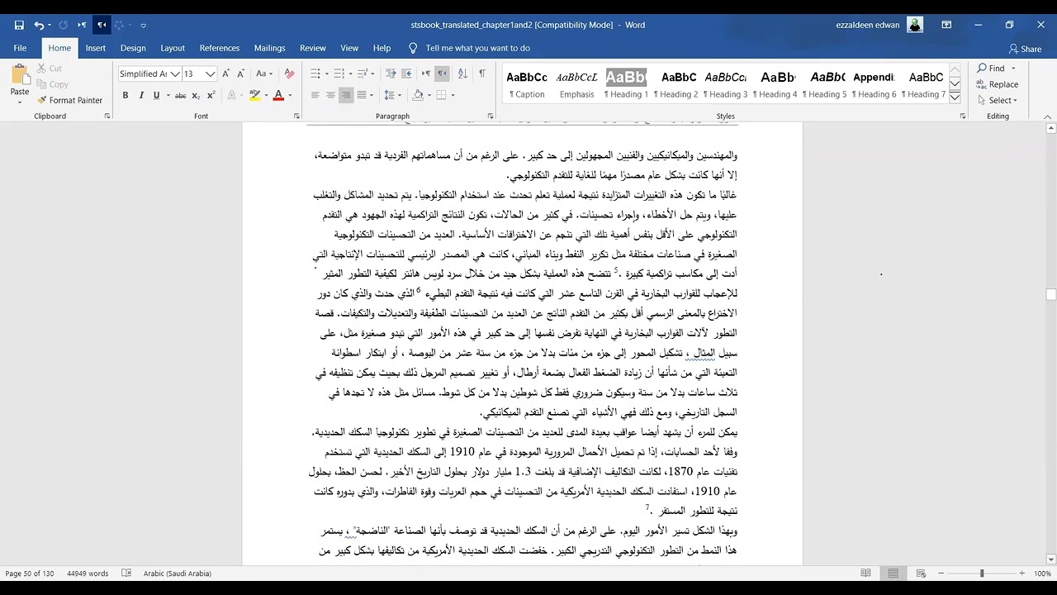Apply the Emphasis style
The image size is (1057, 595).
coord(576,84)
